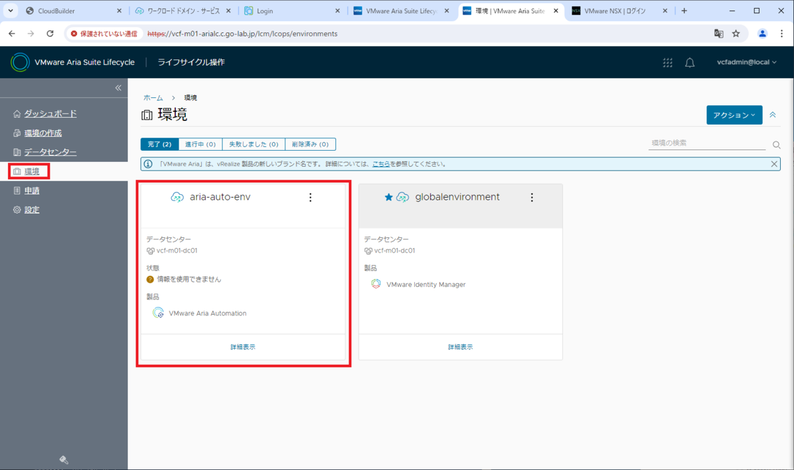Select the 失敗しました (0) filter tab

pyautogui.click(x=253, y=144)
